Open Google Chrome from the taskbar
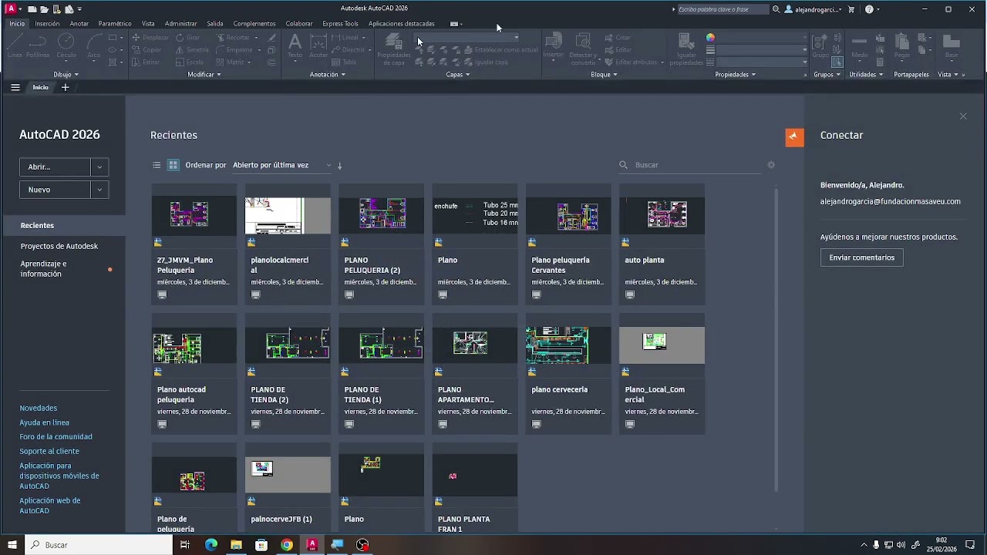Image resolution: width=987 pixels, height=555 pixels. click(x=287, y=545)
